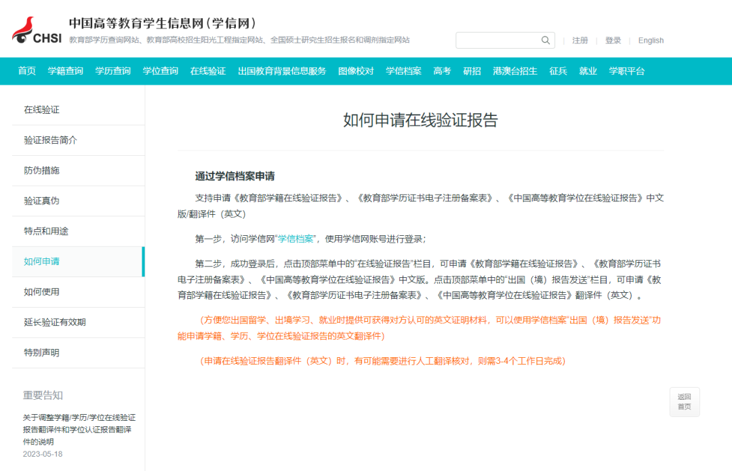Click the site title 中国高等教育学生信息网

163,23
